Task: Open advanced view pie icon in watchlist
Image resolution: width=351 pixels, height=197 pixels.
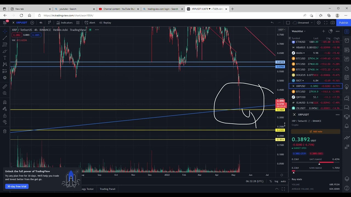Action: point(331,31)
